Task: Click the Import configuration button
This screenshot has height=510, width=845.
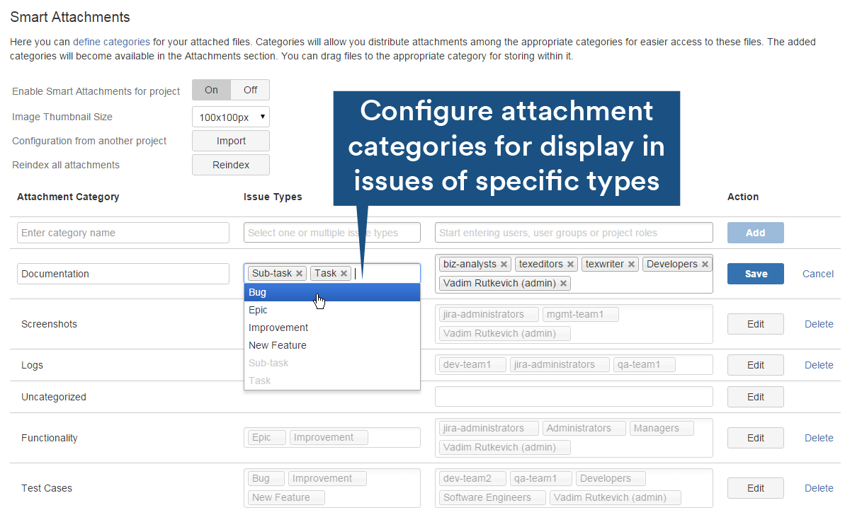Action: click(230, 140)
